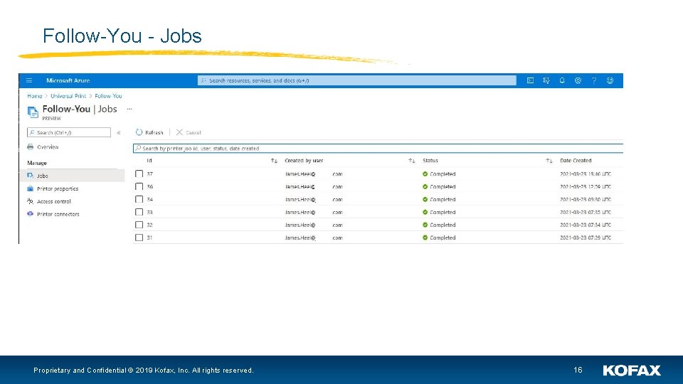Go to Home breadcrumb link
This screenshot has height=384, width=683.
(34, 96)
